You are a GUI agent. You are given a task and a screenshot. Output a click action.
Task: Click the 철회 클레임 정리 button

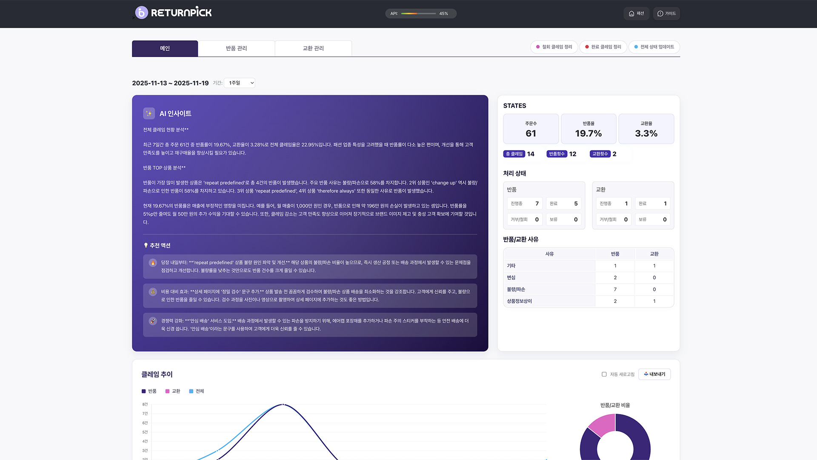tap(554, 47)
